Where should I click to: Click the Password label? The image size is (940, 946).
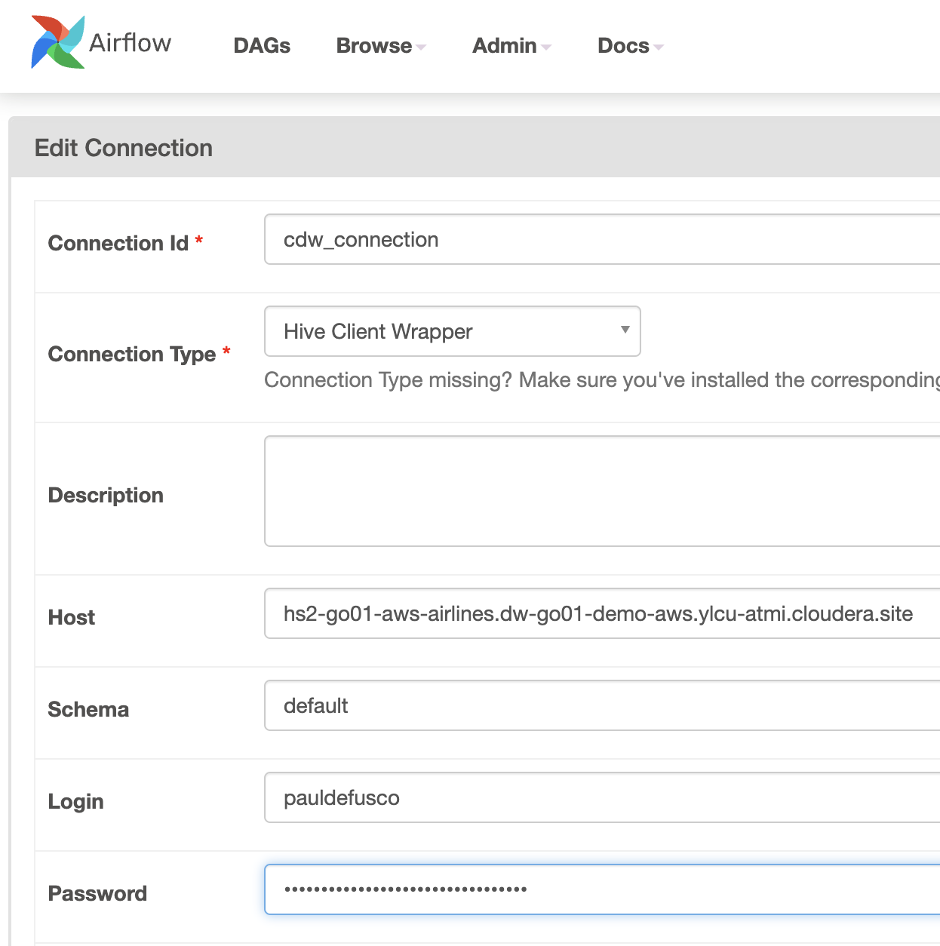[x=97, y=893]
